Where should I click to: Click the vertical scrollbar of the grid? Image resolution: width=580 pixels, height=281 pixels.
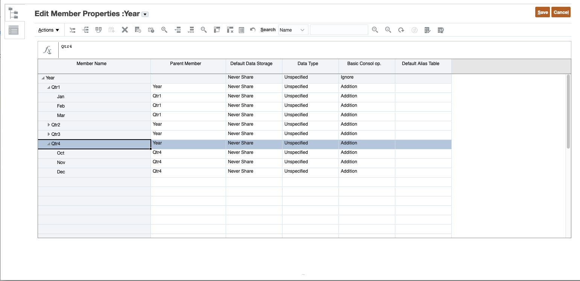tap(568, 111)
